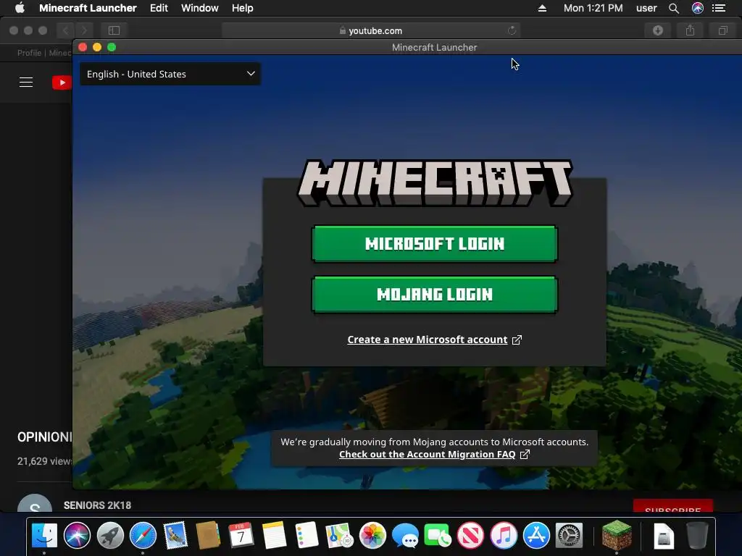Open Trash in the Dock
This screenshot has width=742, height=556.
point(697,536)
